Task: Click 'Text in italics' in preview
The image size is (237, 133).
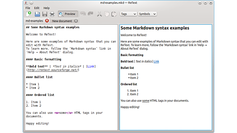Action: tap(144, 61)
